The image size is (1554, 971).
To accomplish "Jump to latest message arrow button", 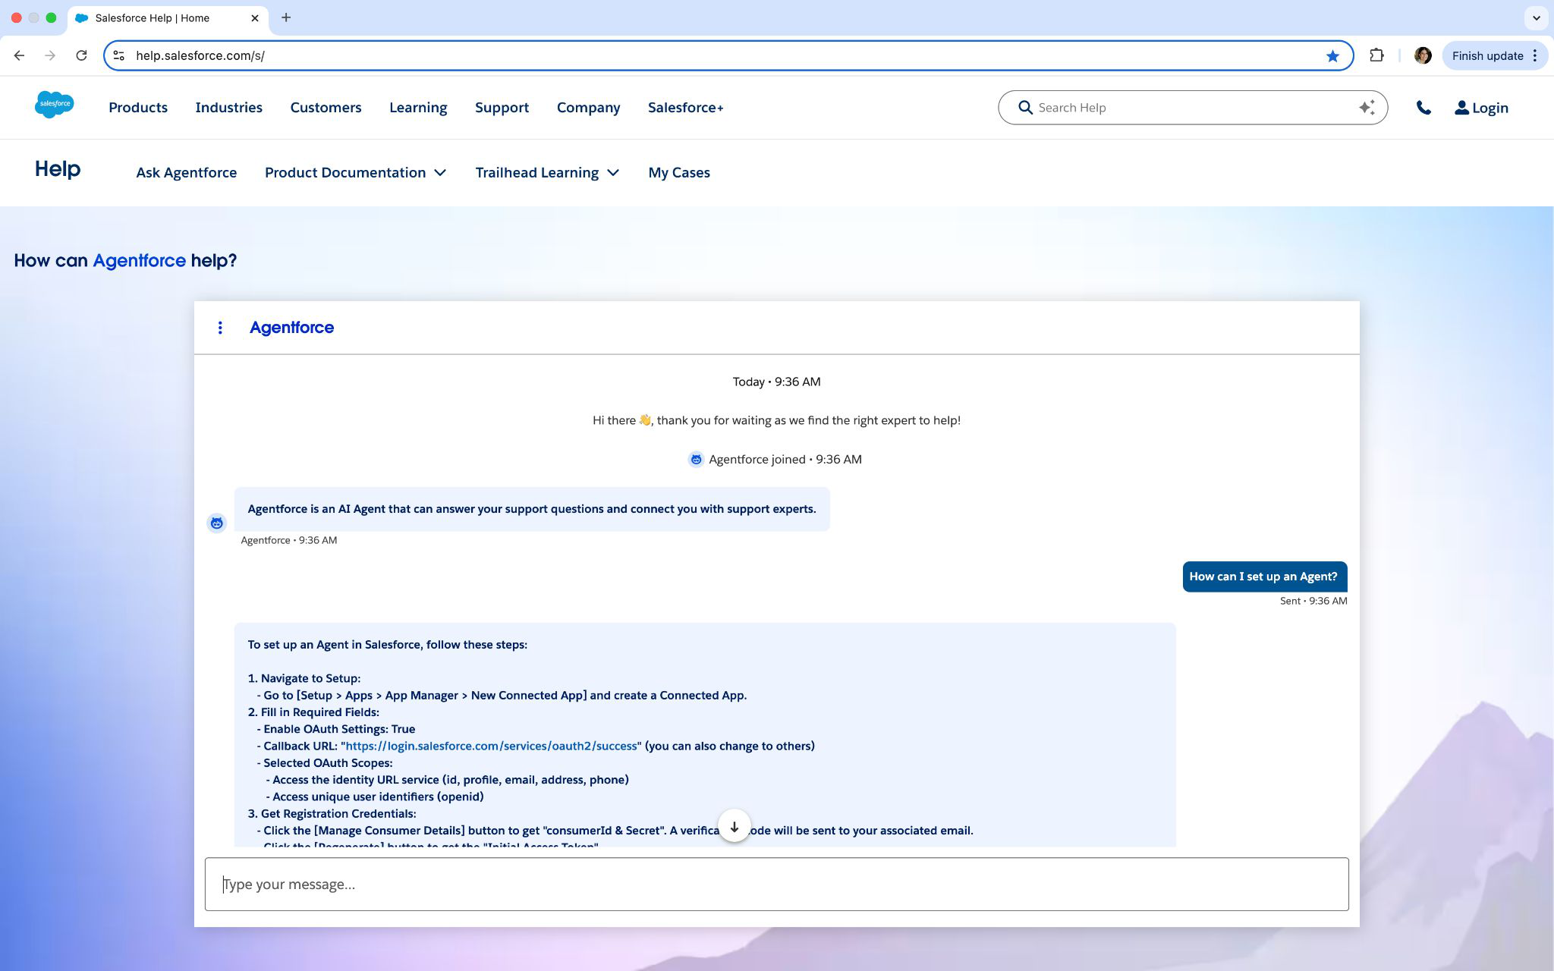I will (734, 827).
